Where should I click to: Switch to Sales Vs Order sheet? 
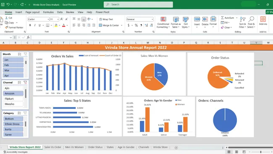[53, 147]
